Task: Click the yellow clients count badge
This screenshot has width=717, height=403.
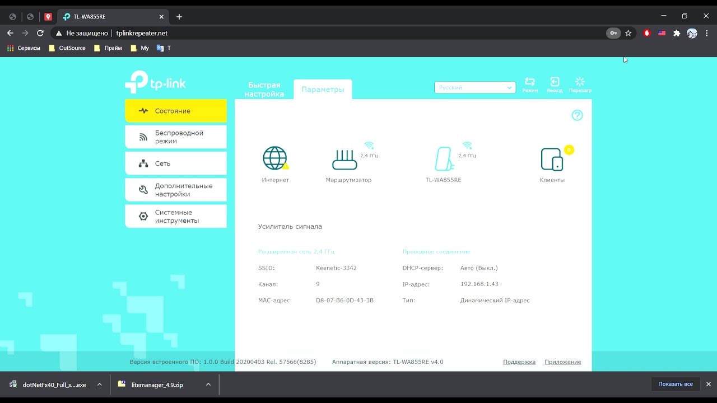Action: (569, 149)
